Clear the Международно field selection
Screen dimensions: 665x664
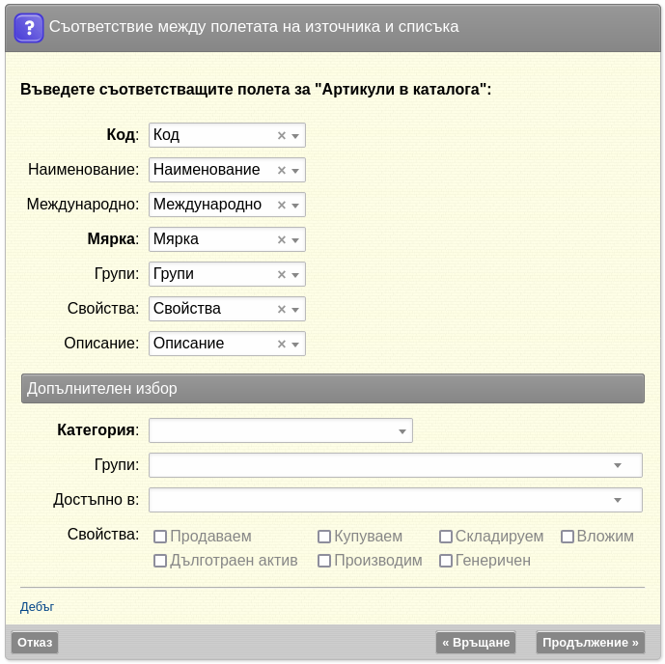pyautogui.click(x=282, y=206)
